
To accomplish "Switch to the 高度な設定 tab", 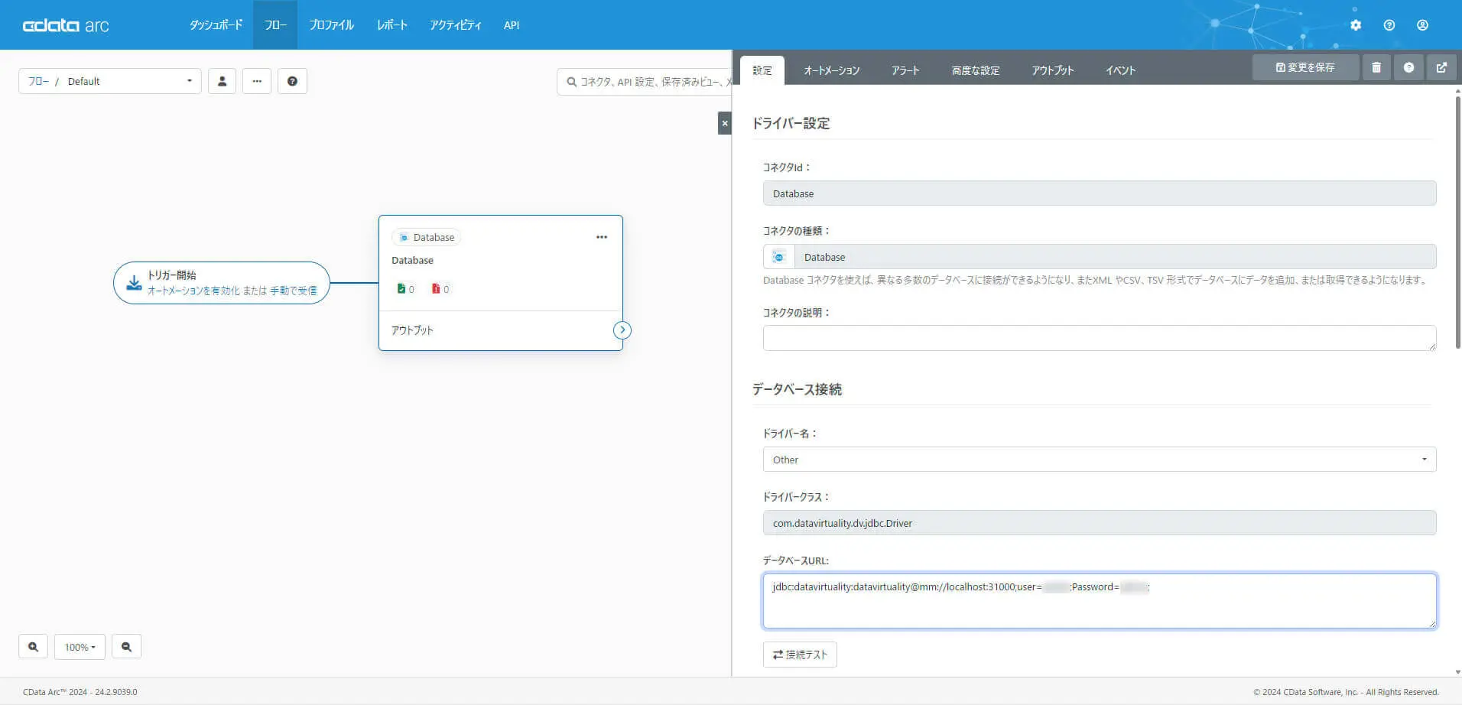I will click(x=976, y=70).
